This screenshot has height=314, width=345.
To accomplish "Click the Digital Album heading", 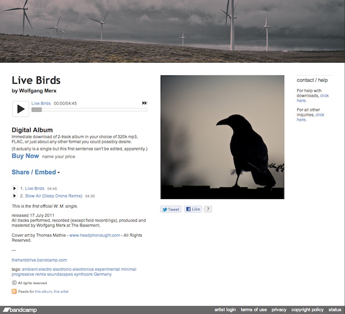I will 32,130.
